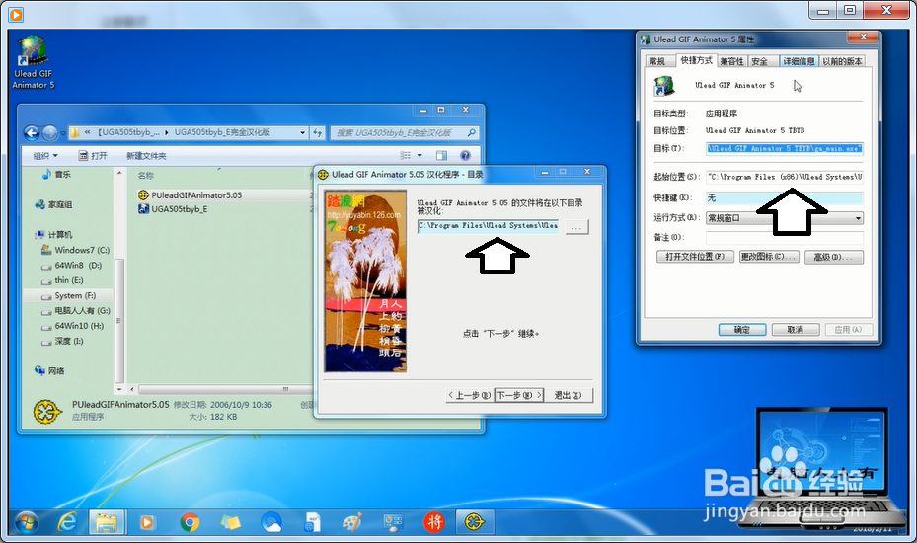Switch to the 以前的版本 tab

(842, 61)
